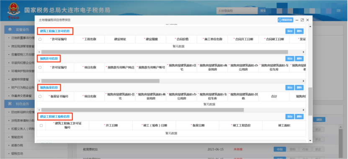Delete row from 现售备案信息

click(x=299, y=87)
